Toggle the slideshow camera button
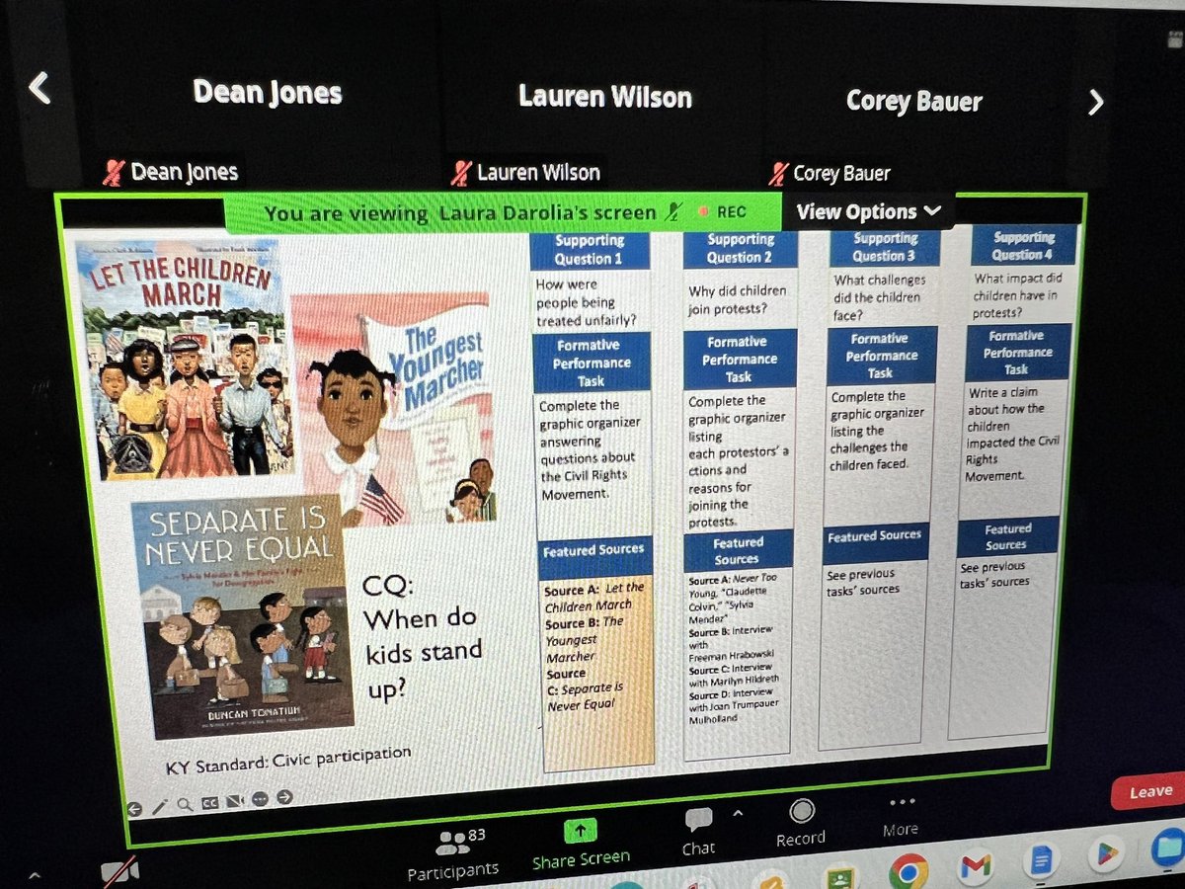The height and width of the screenshot is (889, 1185). tap(235, 801)
